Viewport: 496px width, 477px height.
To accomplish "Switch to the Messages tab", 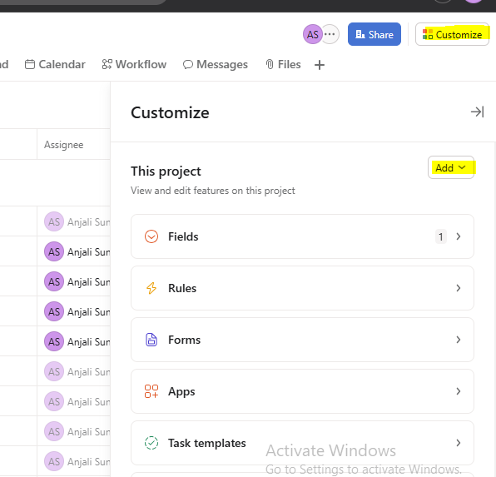I will pyautogui.click(x=216, y=64).
